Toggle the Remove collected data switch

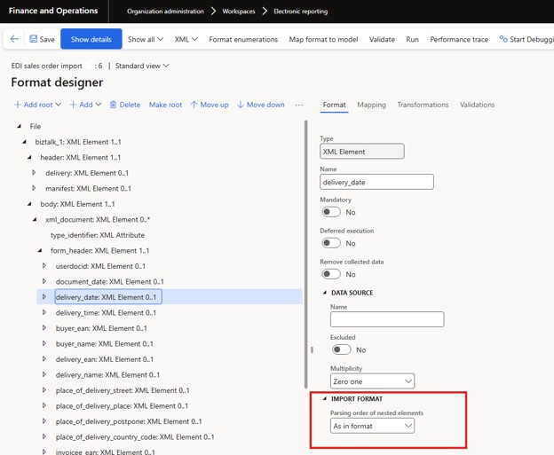point(331,274)
